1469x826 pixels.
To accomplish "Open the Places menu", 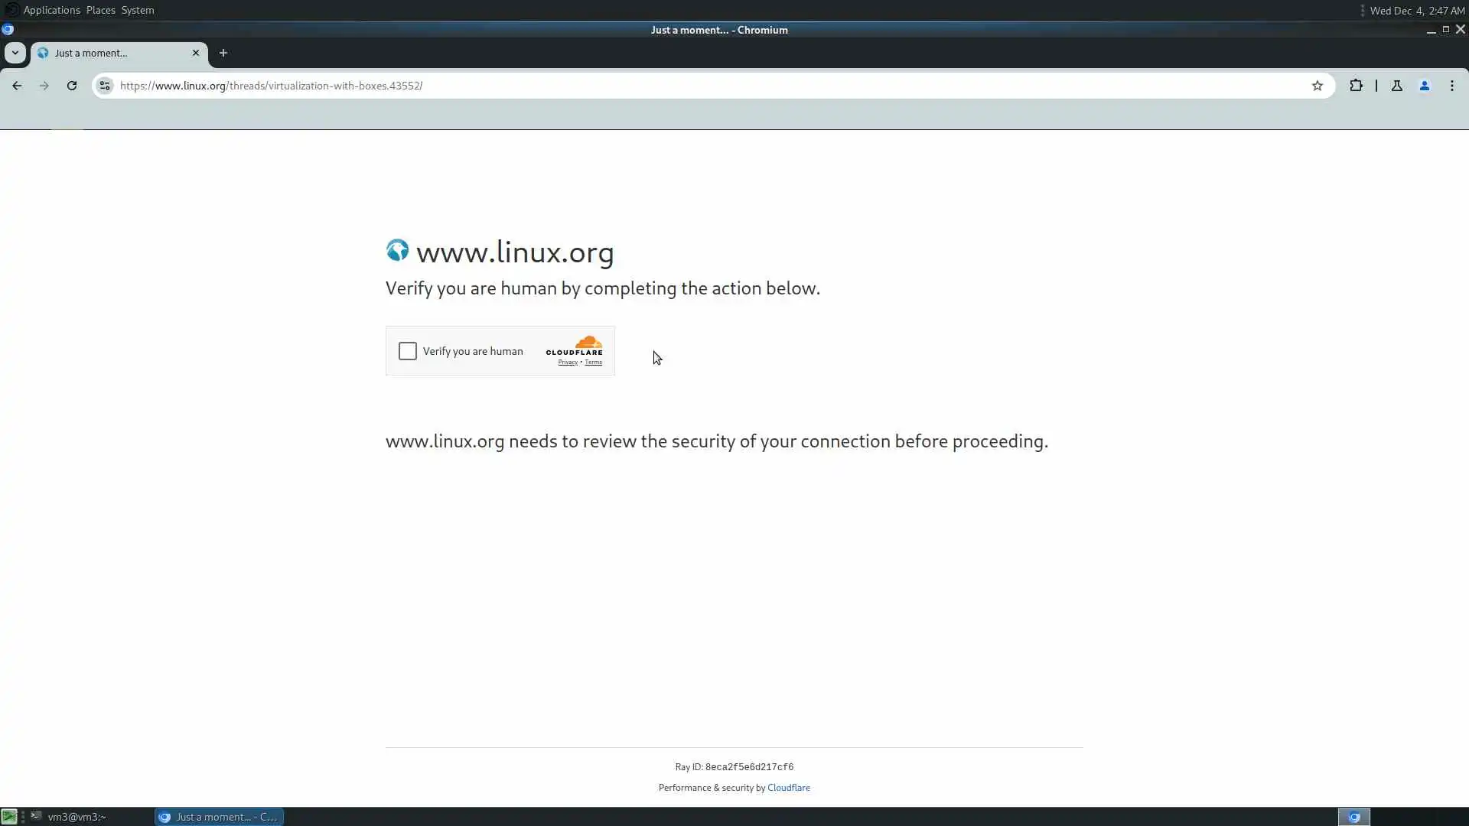I will pyautogui.click(x=100, y=10).
